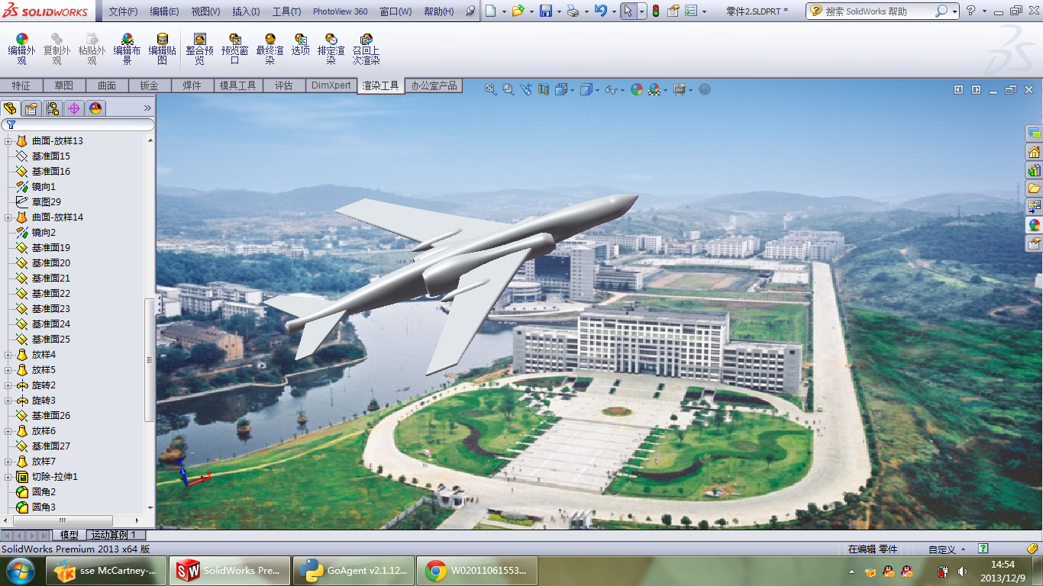The height and width of the screenshot is (586, 1043).
Task: Click 自定义 in the status bar
Action: click(x=942, y=549)
